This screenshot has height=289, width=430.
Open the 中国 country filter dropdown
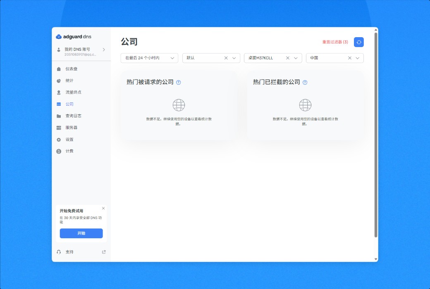(x=358, y=58)
